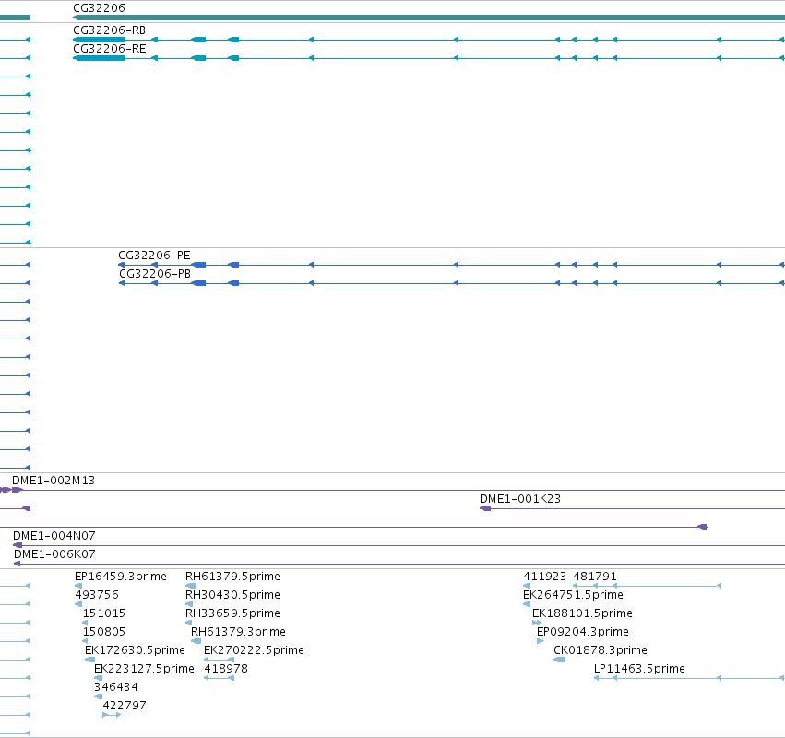Image resolution: width=785 pixels, height=738 pixels.
Task: Select the 411923 EST label
Action: tap(544, 577)
